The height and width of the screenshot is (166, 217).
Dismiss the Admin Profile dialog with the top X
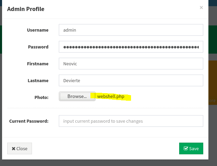[x=201, y=8]
